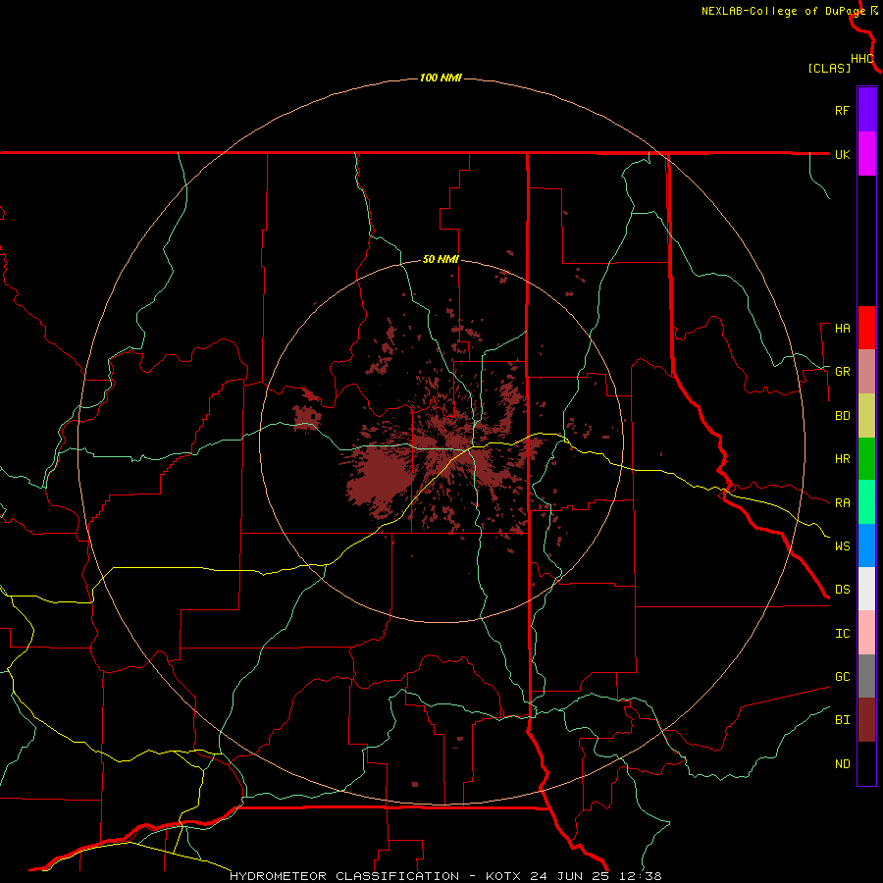Click the '[CLAS]' label
Screen dimensions: 883x883
[829, 68]
